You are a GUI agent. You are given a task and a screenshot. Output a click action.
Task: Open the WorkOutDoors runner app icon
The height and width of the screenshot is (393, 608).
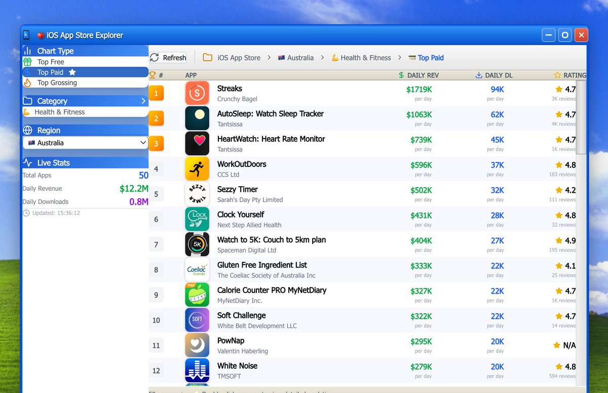coord(197,169)
